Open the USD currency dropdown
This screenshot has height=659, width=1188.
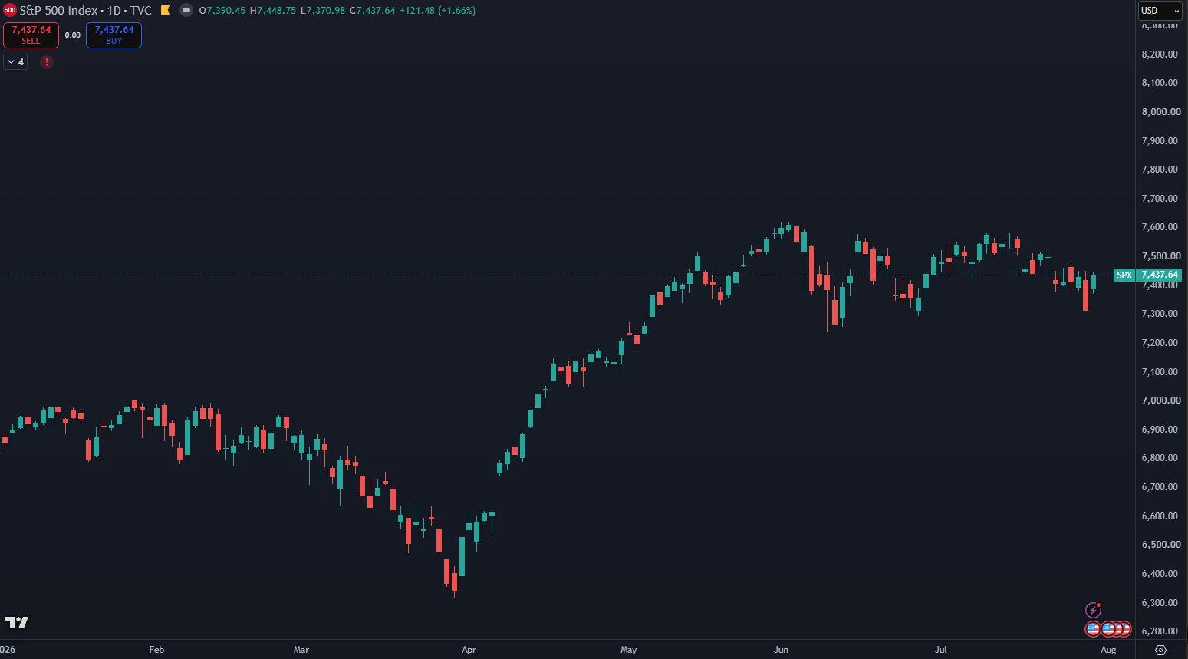[1160, 11]
